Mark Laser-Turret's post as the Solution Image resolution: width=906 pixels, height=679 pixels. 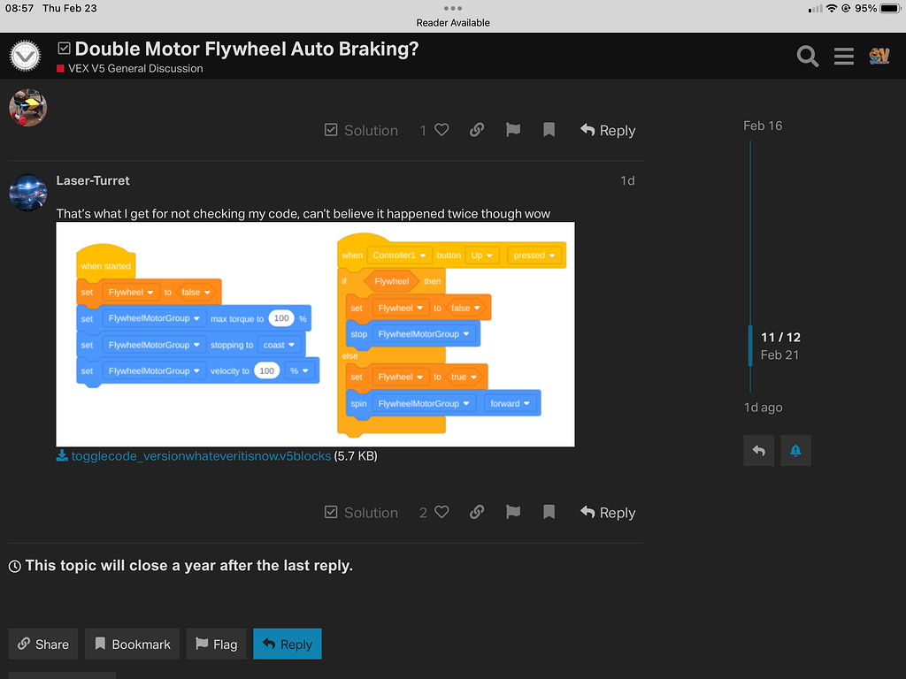point(360,512)
